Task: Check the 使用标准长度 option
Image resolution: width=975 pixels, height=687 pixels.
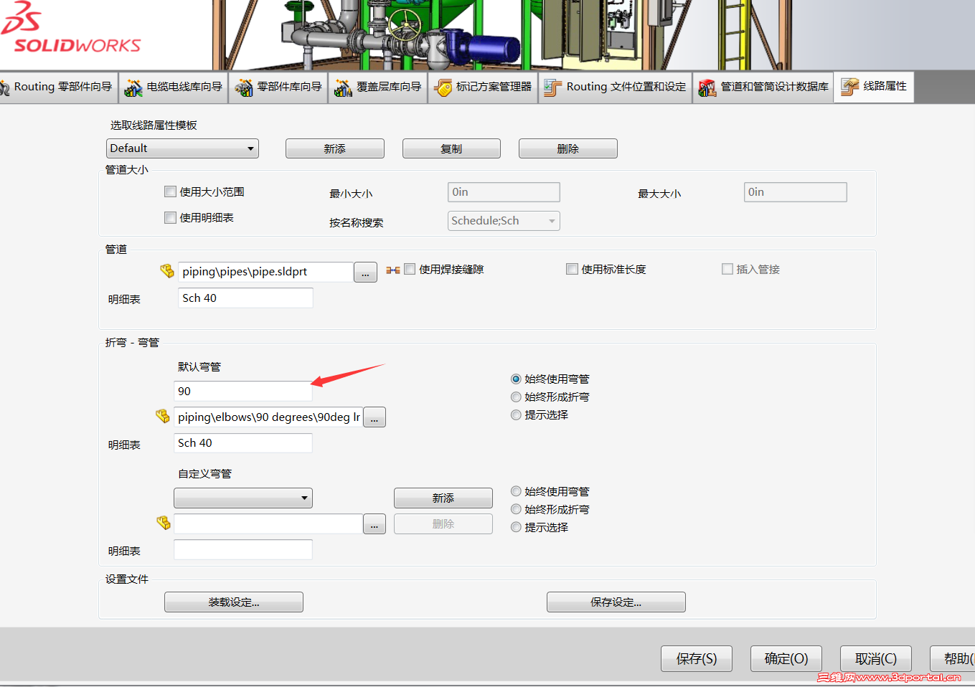Action: 572,269
